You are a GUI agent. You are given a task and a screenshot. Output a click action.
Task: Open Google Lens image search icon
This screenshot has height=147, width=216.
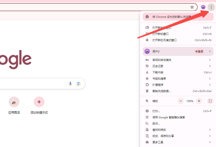click(78, 84)
